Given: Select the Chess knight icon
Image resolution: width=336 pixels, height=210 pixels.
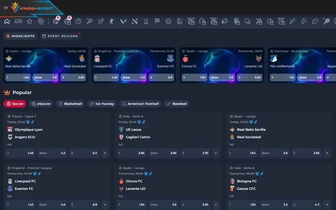Looking at the screenshot, I should pos(146,21).
